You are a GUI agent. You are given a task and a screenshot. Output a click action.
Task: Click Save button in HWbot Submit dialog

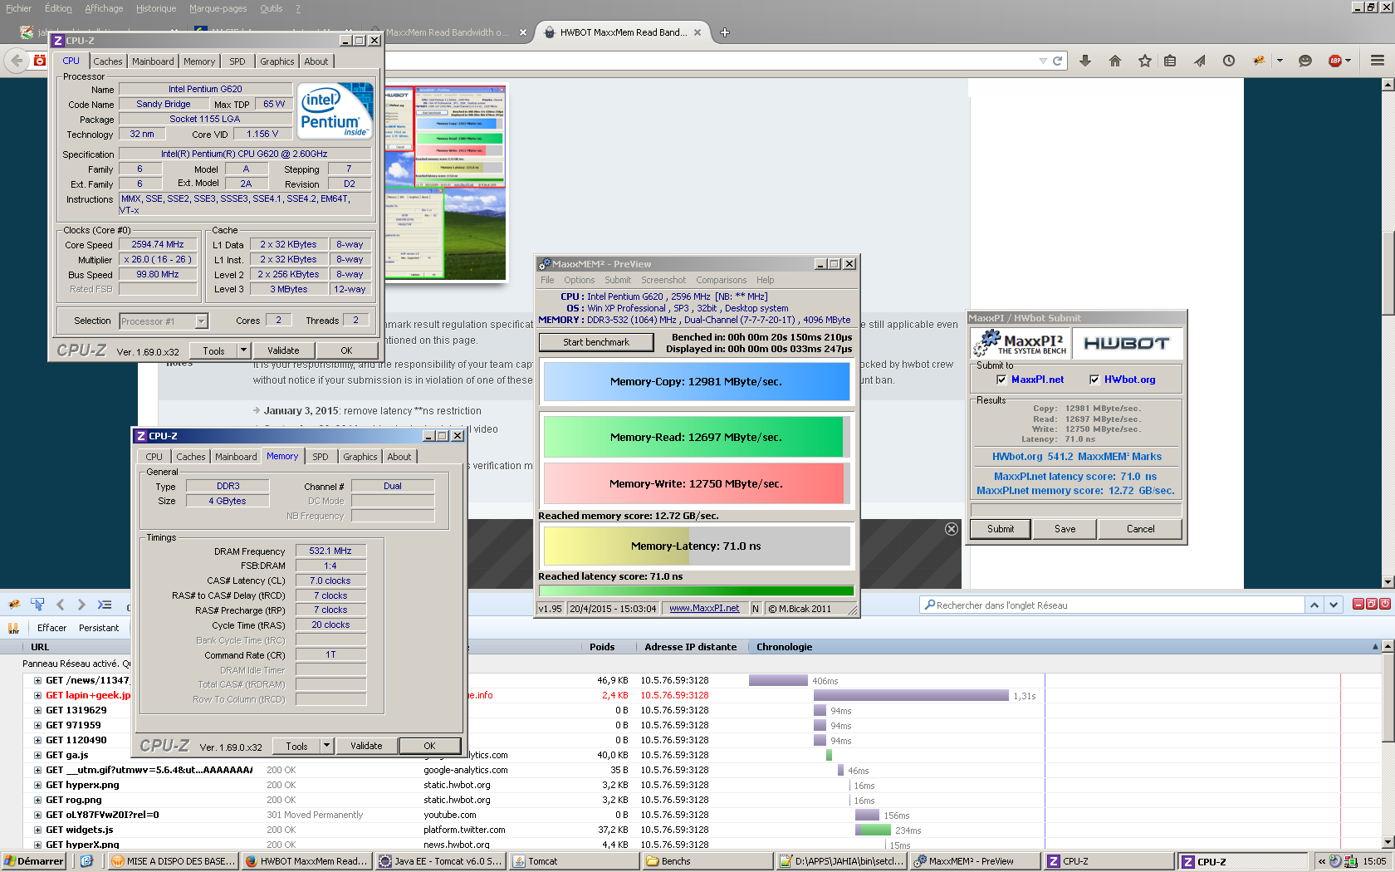point(1065,529)
